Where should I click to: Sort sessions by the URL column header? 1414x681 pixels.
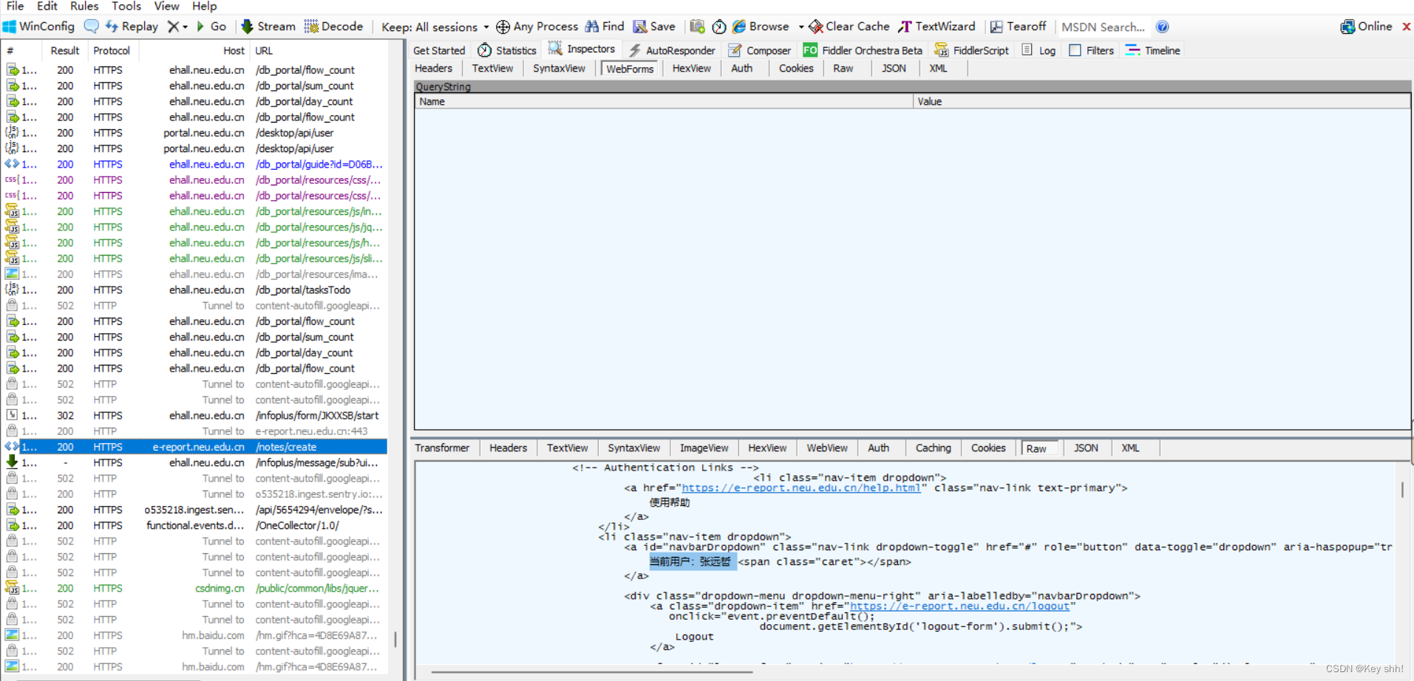319,50
